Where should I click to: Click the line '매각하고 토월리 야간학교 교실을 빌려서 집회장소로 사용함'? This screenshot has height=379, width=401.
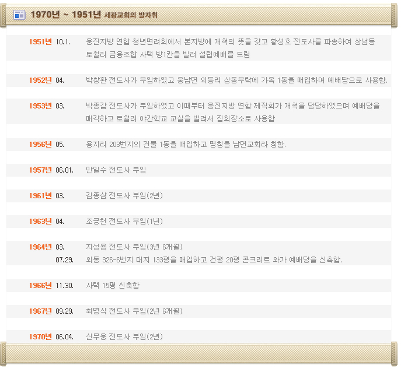click(x=180, y=118)
